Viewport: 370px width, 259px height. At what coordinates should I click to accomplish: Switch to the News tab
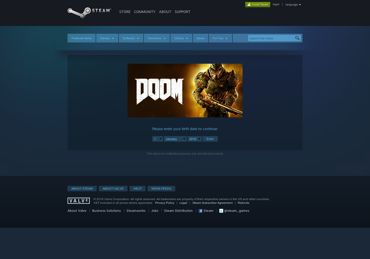200,38
